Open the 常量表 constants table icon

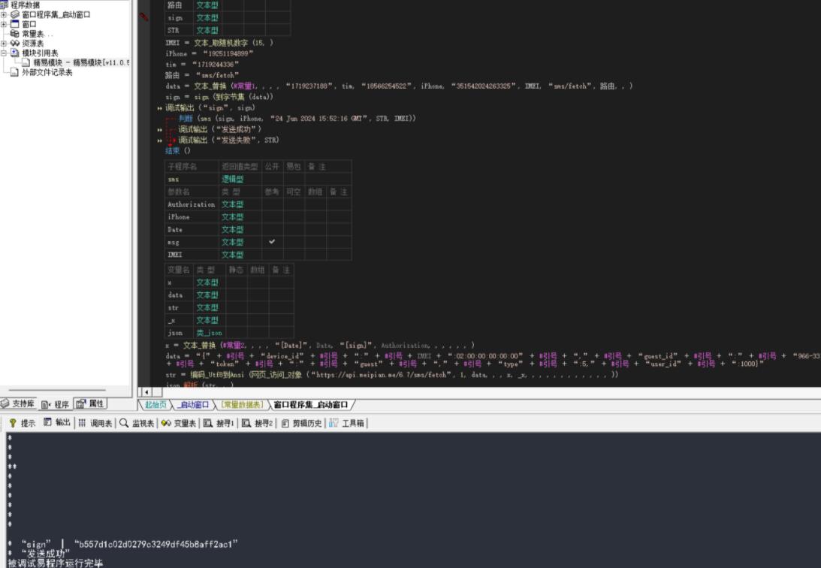point(15,34)
